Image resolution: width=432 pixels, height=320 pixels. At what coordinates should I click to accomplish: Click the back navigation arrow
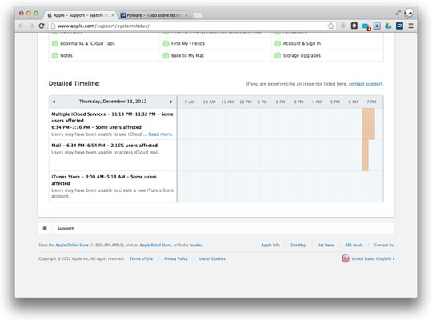pos(21,26)
